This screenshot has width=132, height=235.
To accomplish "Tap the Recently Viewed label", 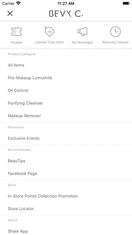I will coord(115,42).
